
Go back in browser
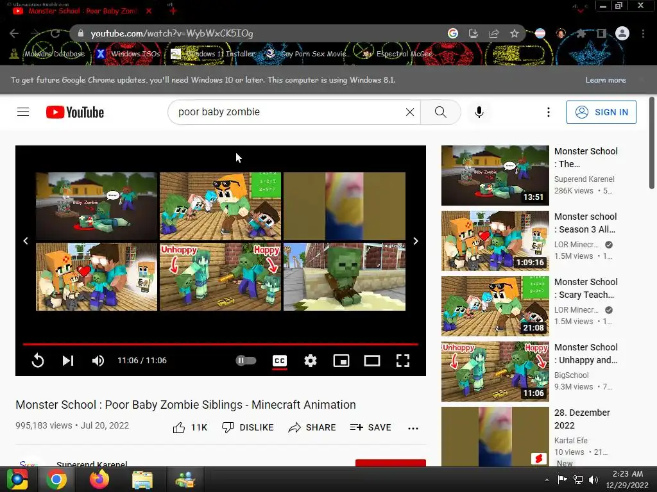(14, 33)
